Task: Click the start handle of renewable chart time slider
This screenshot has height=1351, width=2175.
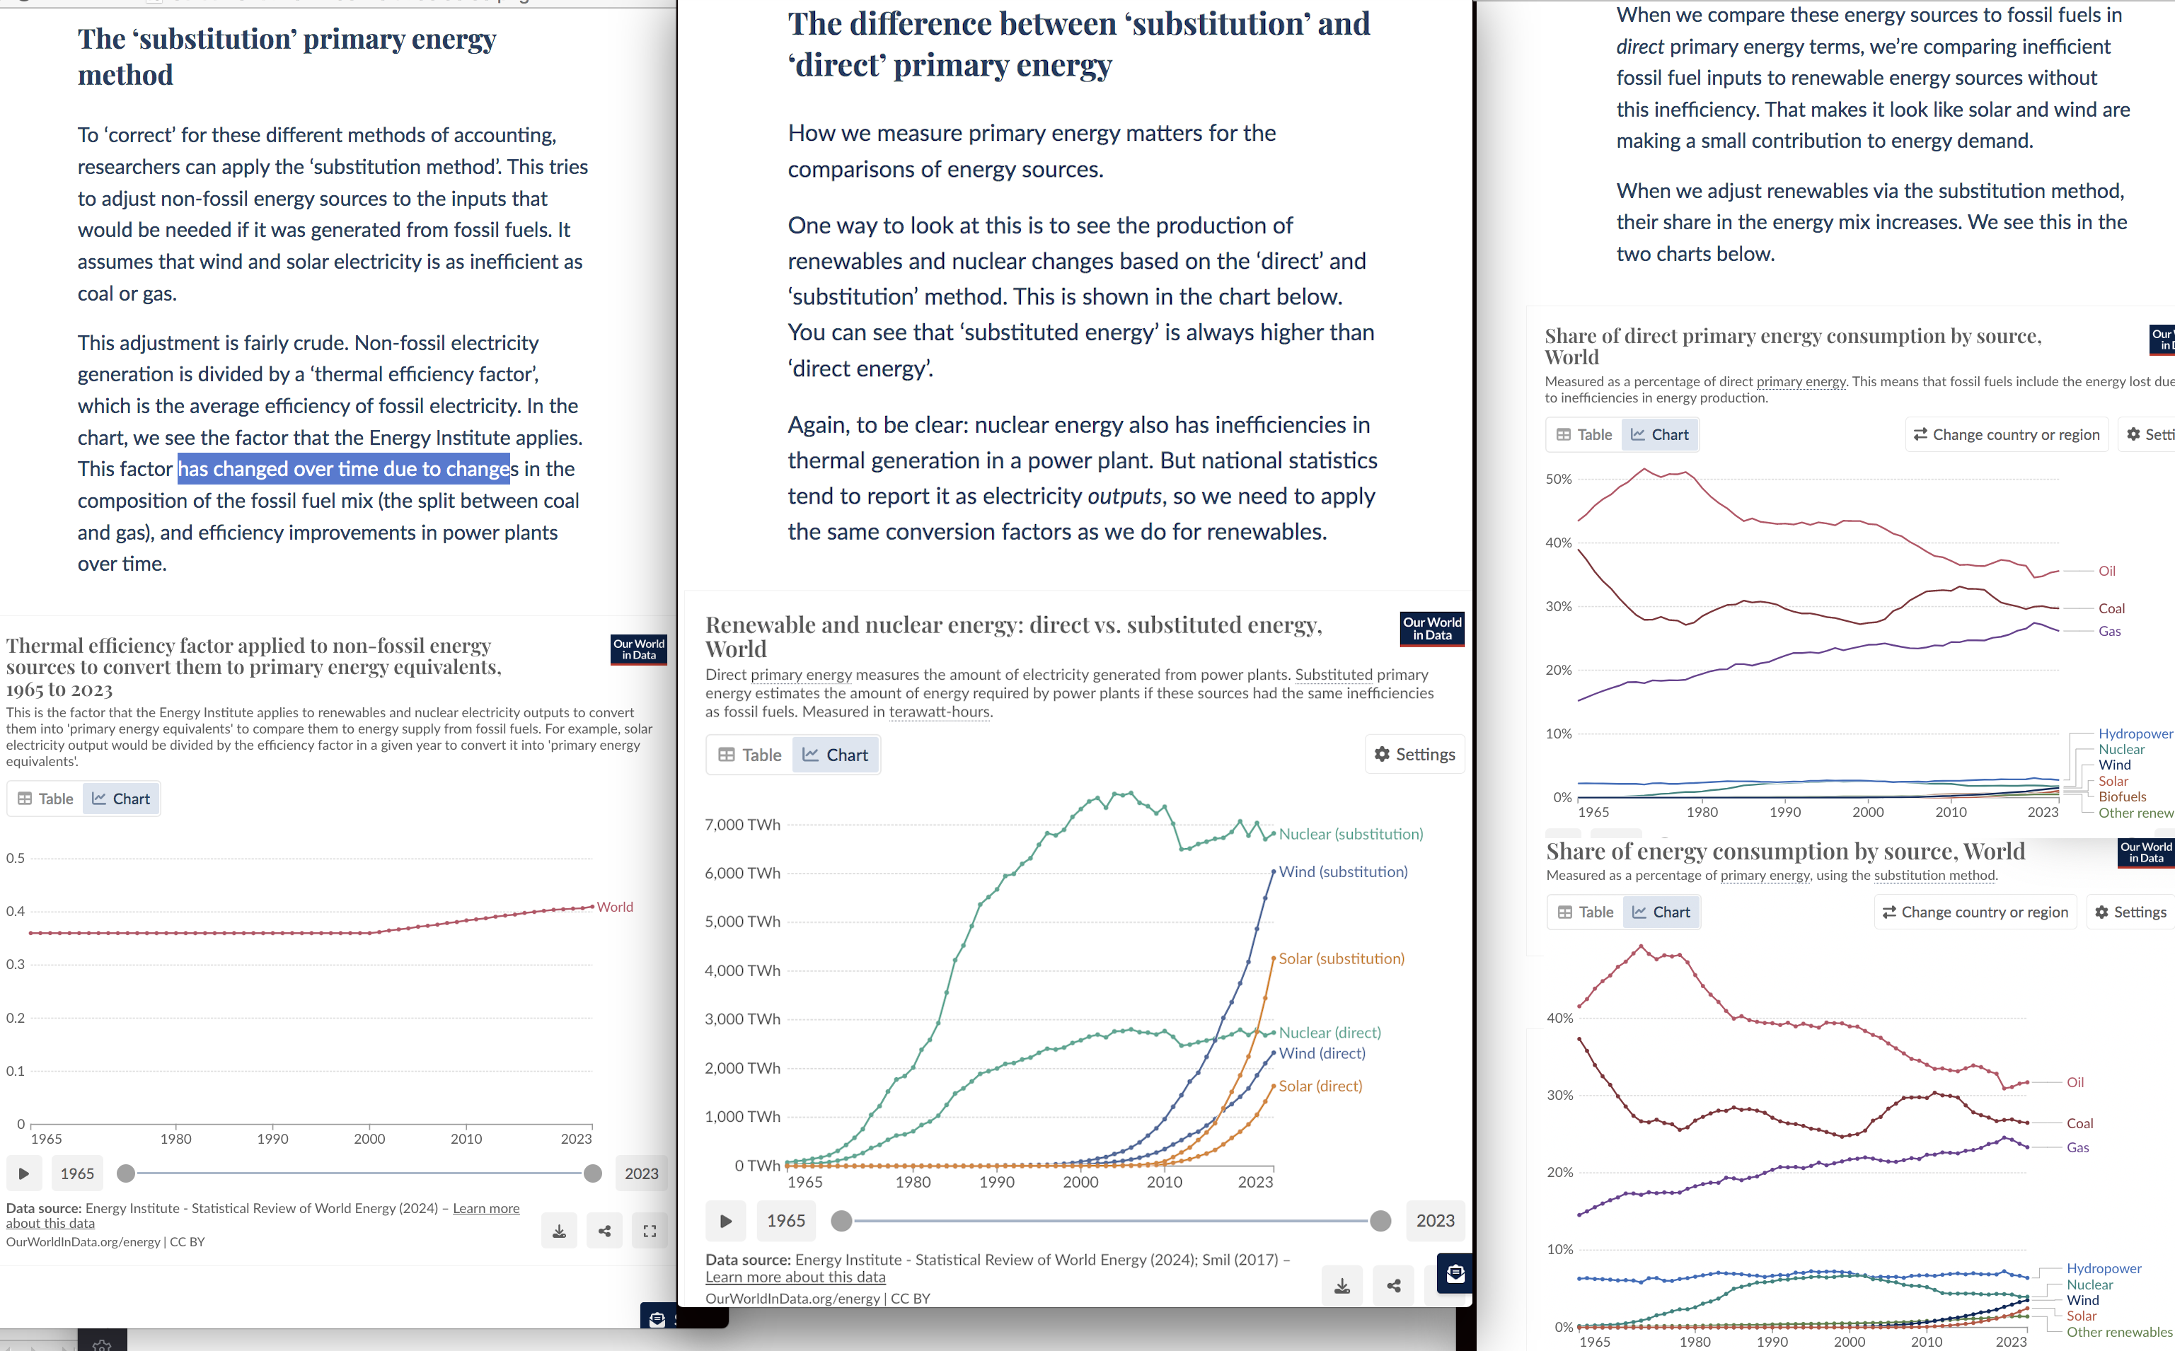Action: [842, 1221]
